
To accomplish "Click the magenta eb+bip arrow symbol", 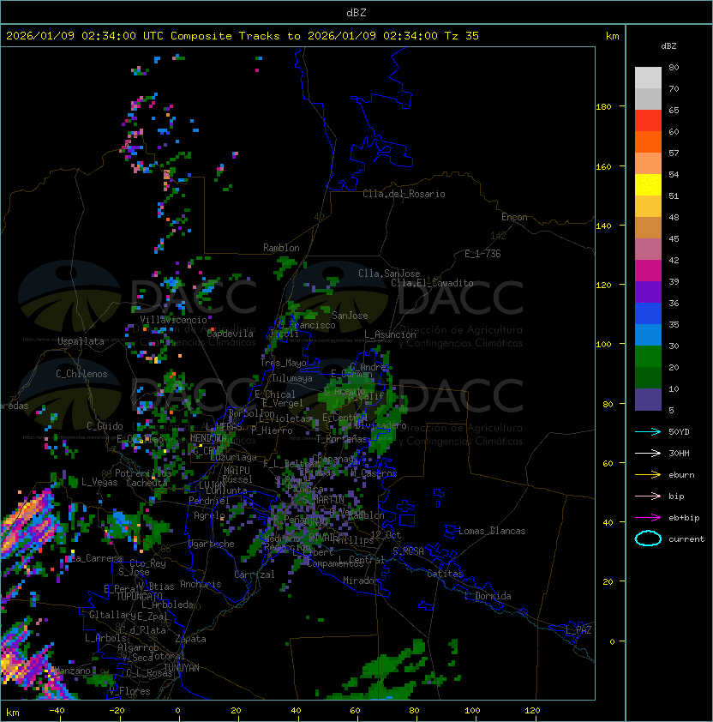I will click(648, 518).
